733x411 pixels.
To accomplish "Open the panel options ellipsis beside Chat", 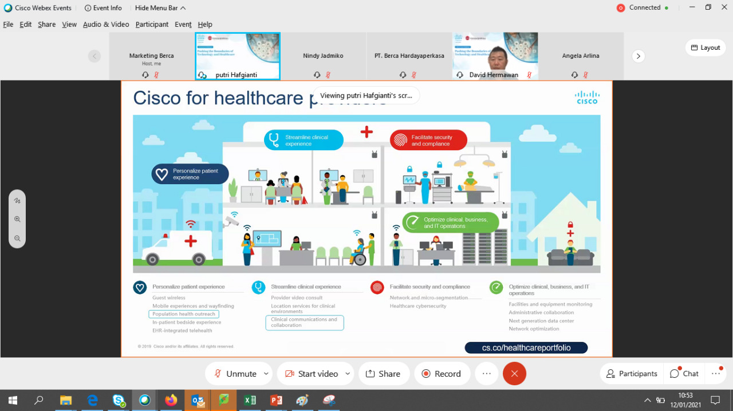I will pyautogui.click(x=716, y=374).
